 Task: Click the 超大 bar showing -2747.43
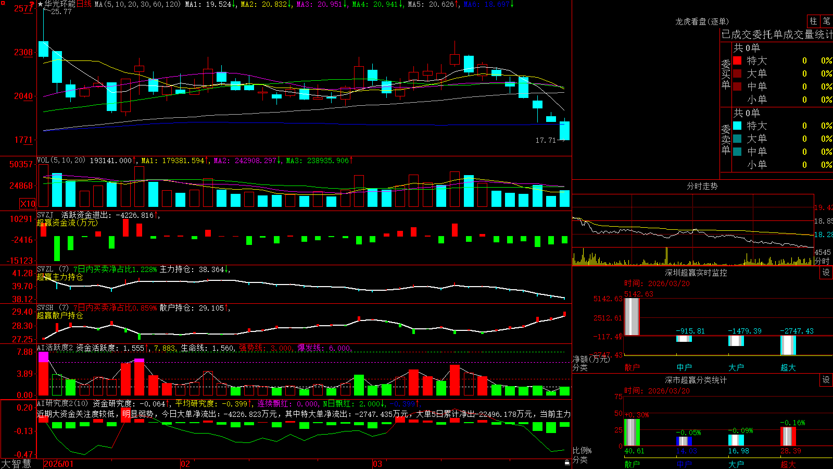788,345
